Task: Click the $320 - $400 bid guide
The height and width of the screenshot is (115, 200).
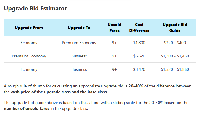Action: (175, 43)
